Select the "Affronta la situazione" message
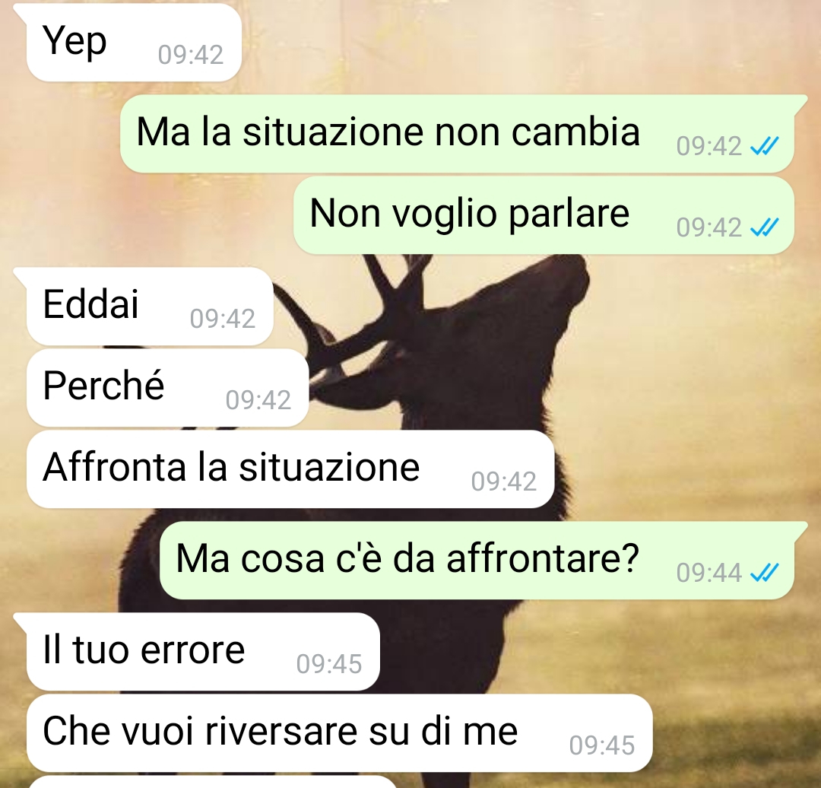This screenshot has height=788, width=821. 290,469
